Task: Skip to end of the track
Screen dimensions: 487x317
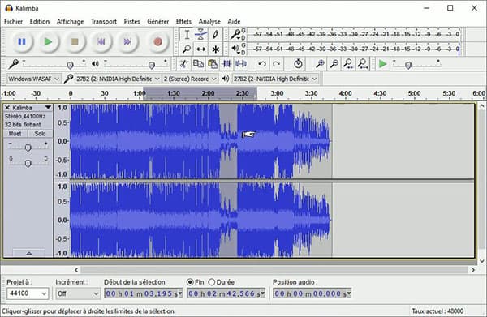Action: click(127, 41)
